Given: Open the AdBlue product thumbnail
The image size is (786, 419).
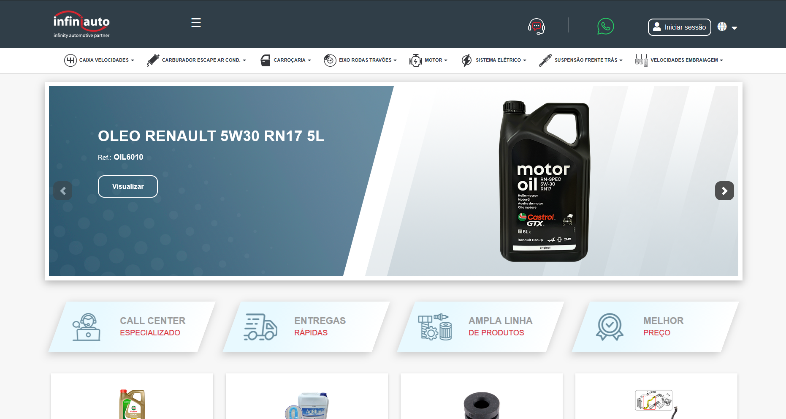Looking at the screenshot, I should click(307, 405).
